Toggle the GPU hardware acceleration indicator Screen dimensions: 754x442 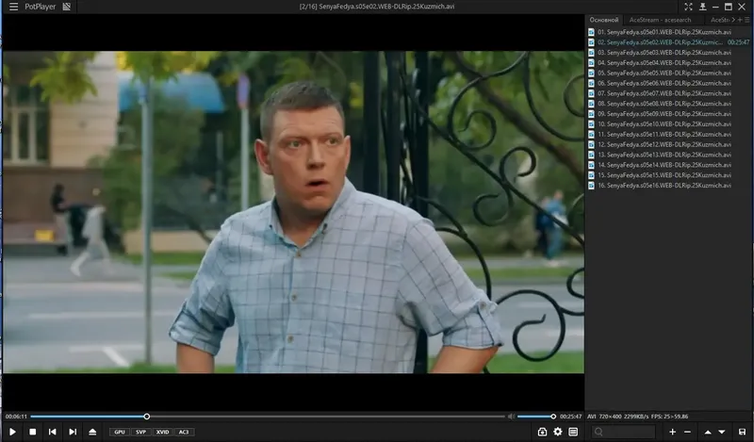120,432
